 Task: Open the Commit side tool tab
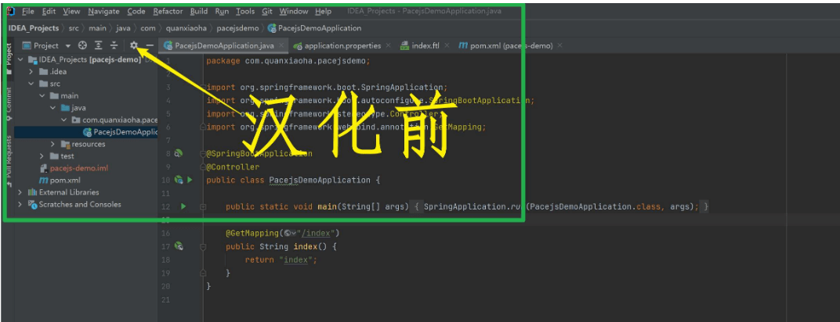9,104
